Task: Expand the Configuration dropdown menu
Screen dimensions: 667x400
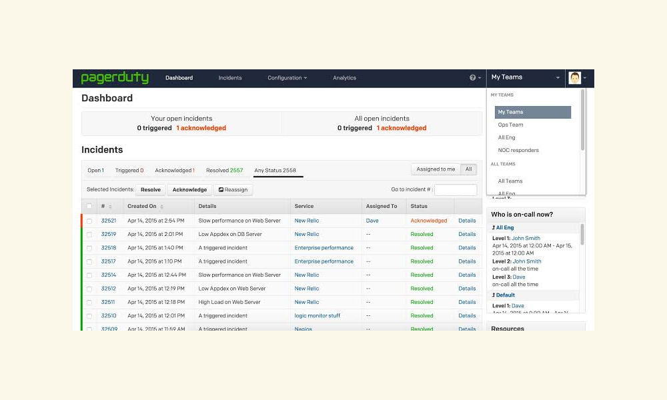Action: pyautogui.click(x=287, y=78)
